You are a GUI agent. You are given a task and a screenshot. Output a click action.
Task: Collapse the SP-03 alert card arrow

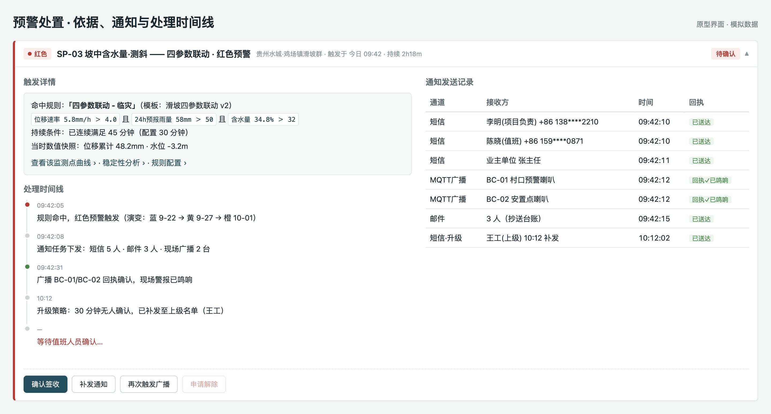point(747,54)
